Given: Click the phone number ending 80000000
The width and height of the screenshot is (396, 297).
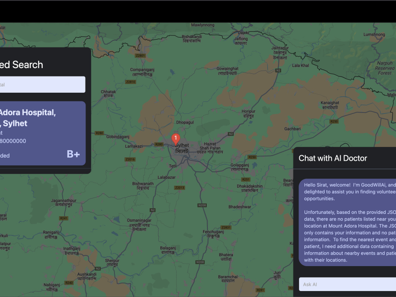Looking at the screenshot, I should [x=13, y=141].
